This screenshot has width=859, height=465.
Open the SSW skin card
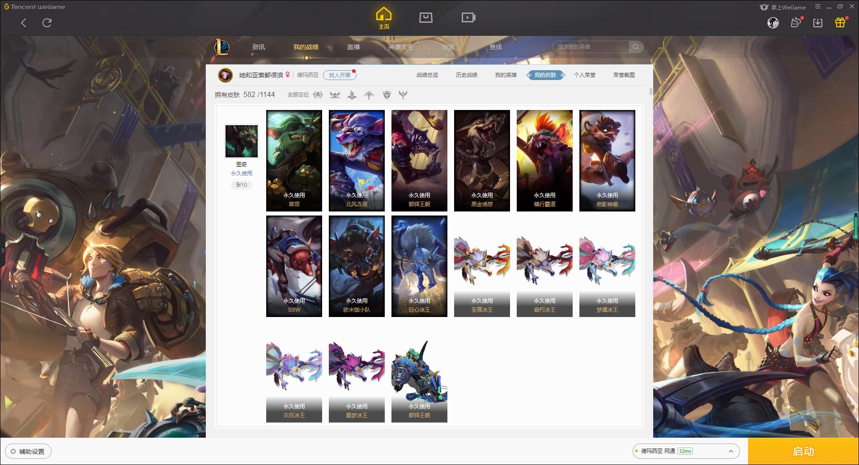294,266
